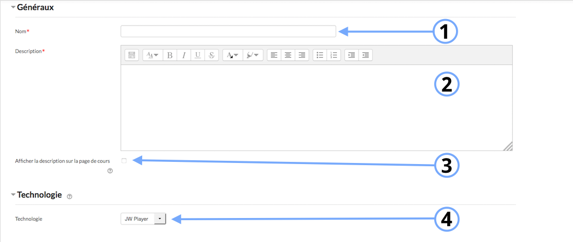Toggle the editor toolbar expand icon
This screenshot has width=573, height=242.
[x=131, y=55]
